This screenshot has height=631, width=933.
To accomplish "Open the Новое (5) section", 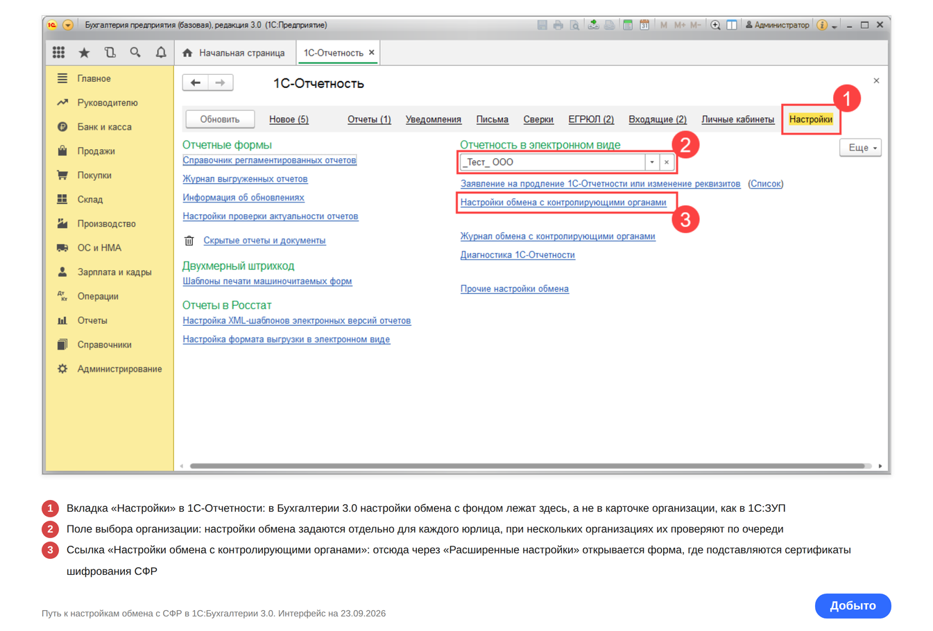I will point(289,119).
